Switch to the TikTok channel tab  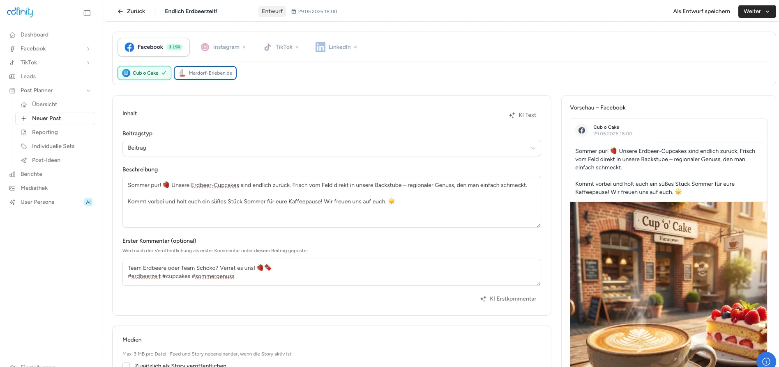click(x=281, y=47)
